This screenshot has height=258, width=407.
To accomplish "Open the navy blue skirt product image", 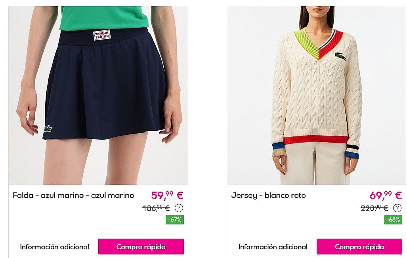I will click(98, 96).
